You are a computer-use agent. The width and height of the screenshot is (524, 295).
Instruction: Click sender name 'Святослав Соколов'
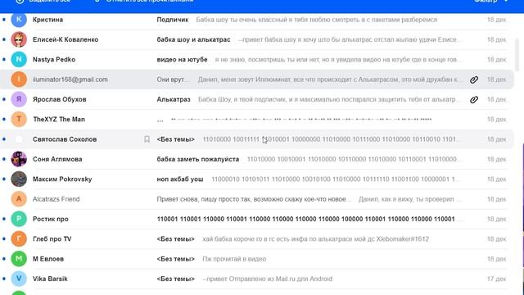coord(65,139)
